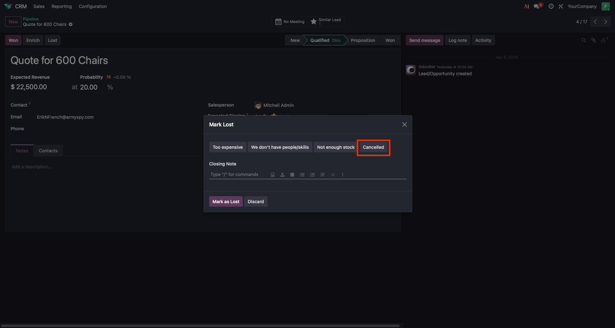Open the Configuration menu
This screenshot has width=615, height=328.
[x=93, y=6]
